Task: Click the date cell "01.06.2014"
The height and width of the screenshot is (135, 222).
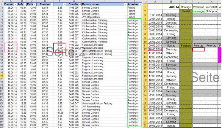Action: click(x=155, y=15)
